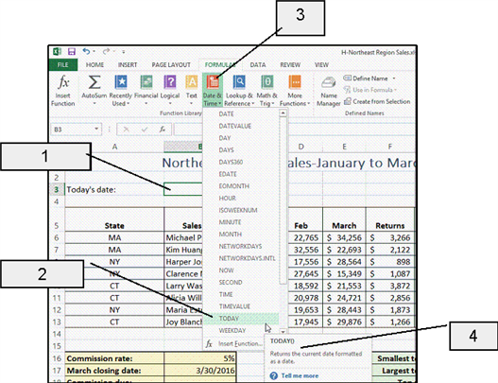Image resolution: width=498 pixels, height=383 pixels.
Task: Choose DATEVALUE from the function list
Action: click(241, 126)
